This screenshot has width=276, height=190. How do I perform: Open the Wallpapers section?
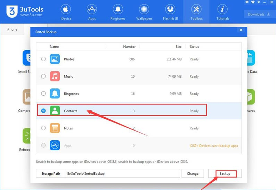pos(144,12)
